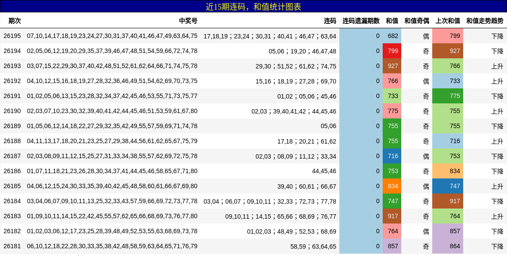Click the 期次 column header
This screenshot has width=507, height=254.
[15, 21]
